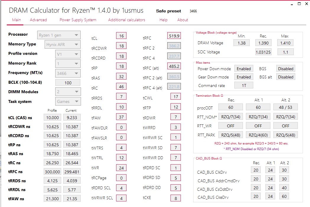Click the tRAS field showing 32
Viewport: 310px width, 207px height.
pyautogui.click(x=121, y=77)
